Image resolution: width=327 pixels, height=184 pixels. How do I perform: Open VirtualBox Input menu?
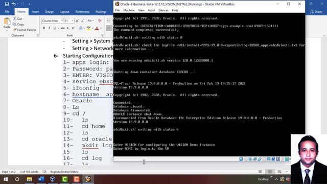151,10
